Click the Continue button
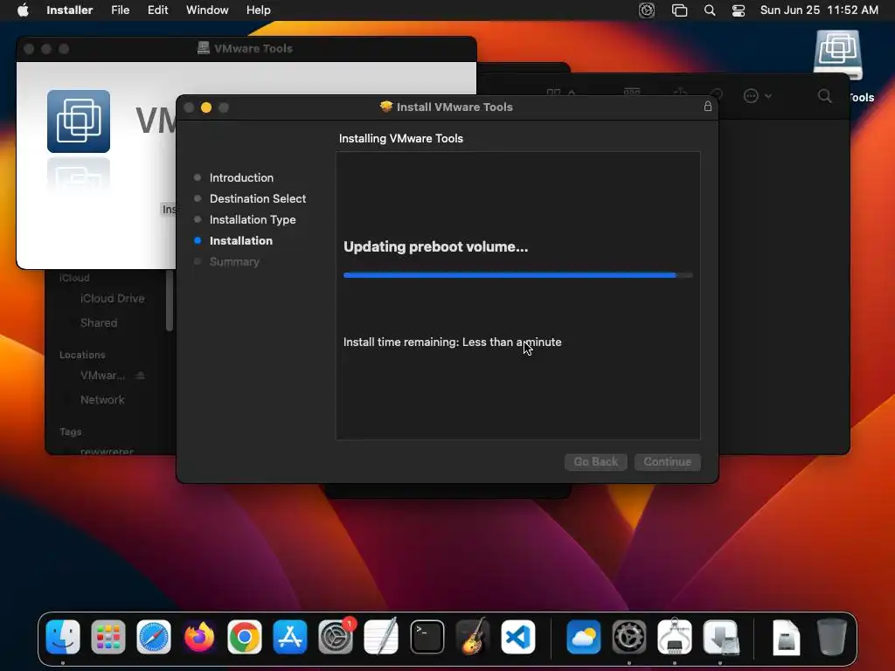This screenshot has width=895, height=671. tap(667, 461)
